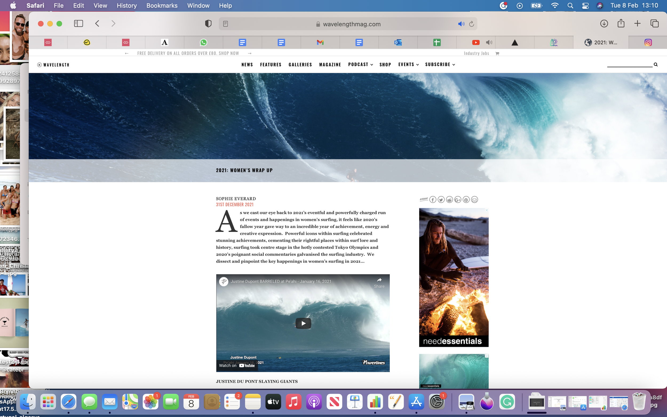This screenshot has height=417, width=667.
Task: Share article on Twitter
Action: point(441,200)
